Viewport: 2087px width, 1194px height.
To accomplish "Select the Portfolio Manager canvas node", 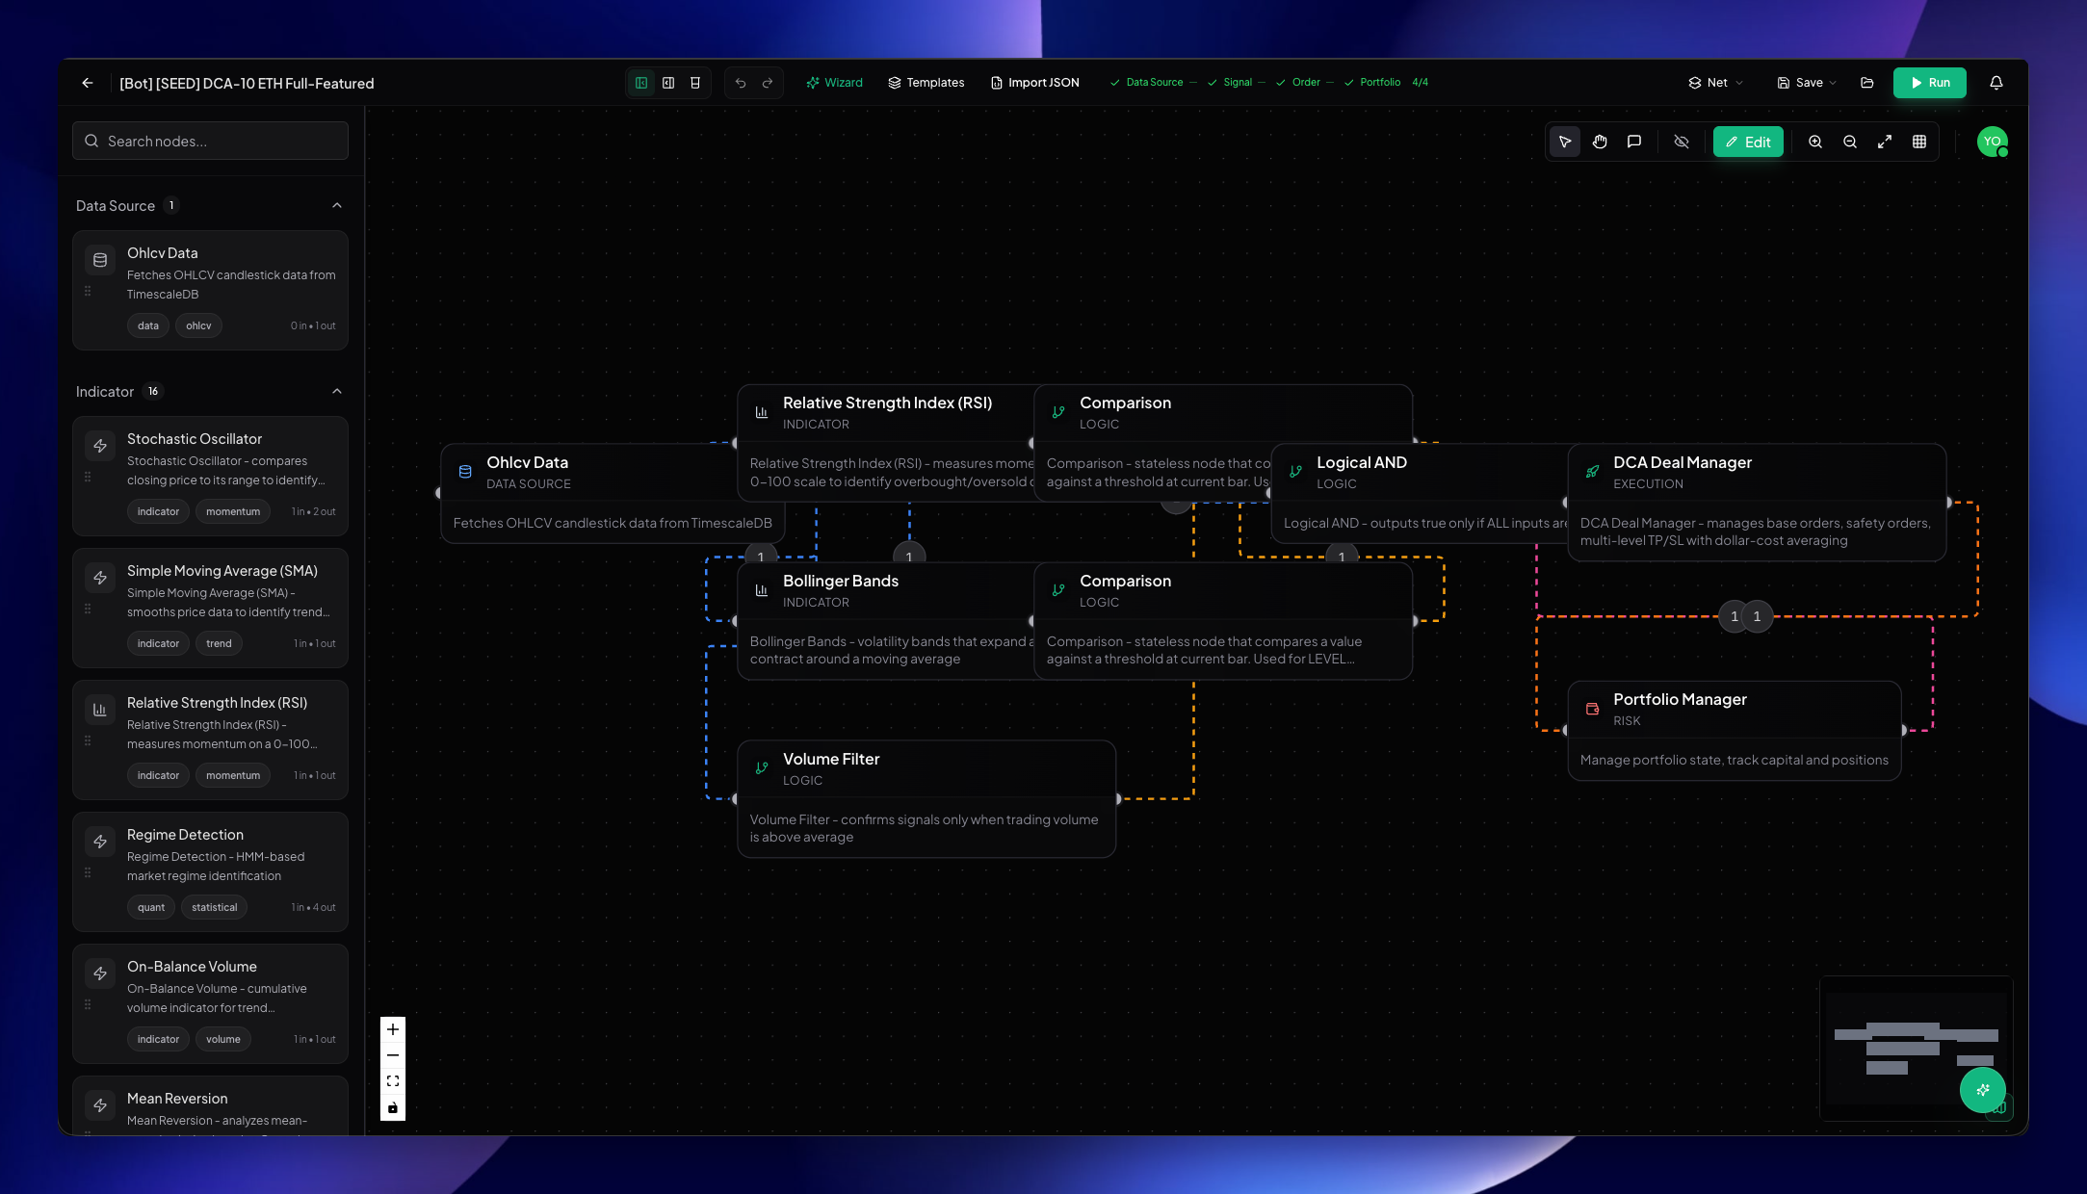I will click(x=1734, y=730).
